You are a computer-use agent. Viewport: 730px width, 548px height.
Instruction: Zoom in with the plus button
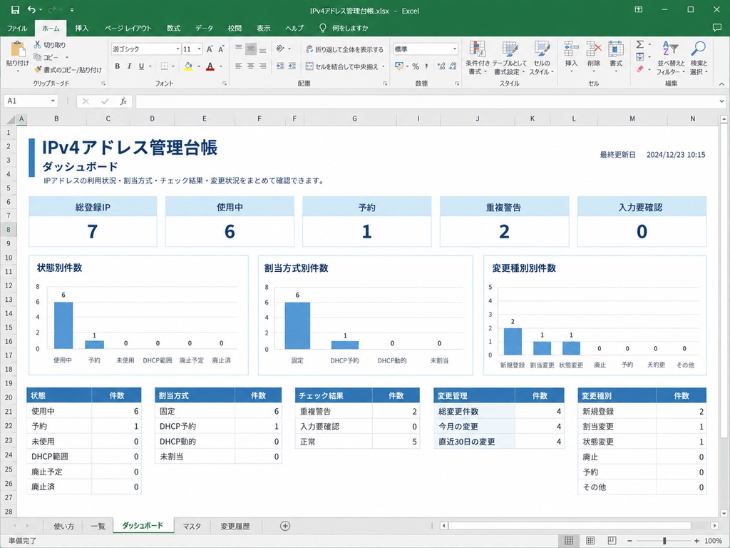[x=696, y=541]
